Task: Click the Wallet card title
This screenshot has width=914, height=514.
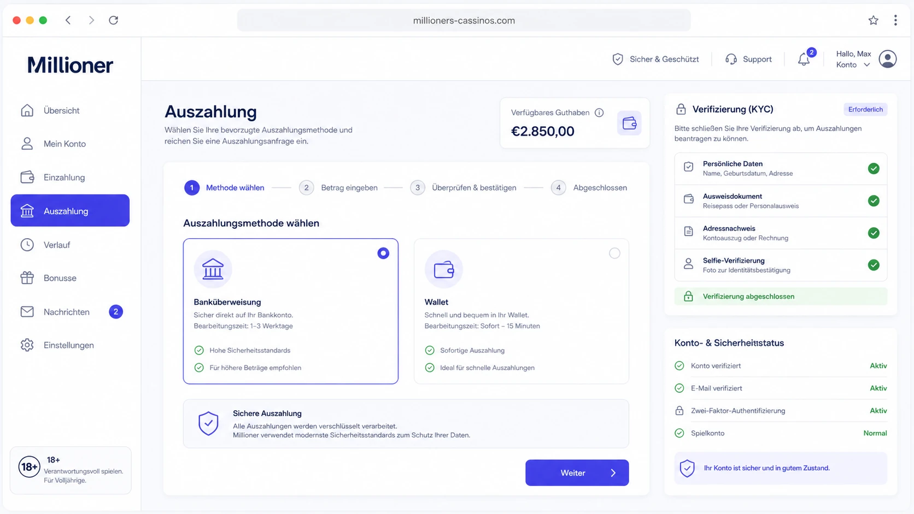Action: pos(436,302)
